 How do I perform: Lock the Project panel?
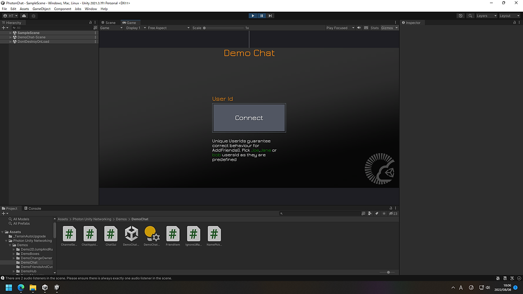coord(391,208)
